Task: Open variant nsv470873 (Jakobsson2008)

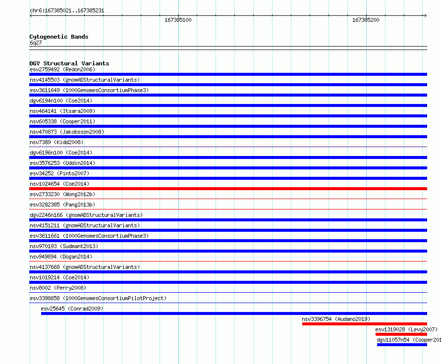Action: [67, 132]
